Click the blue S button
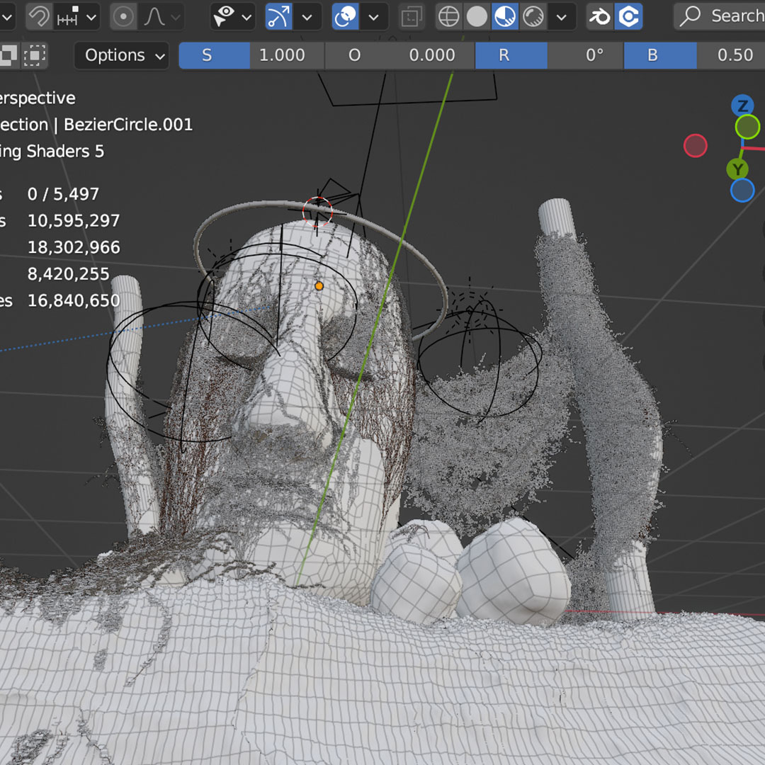This screenshot has height=765, width=765. pyautogui.click(x=207, y=55)
